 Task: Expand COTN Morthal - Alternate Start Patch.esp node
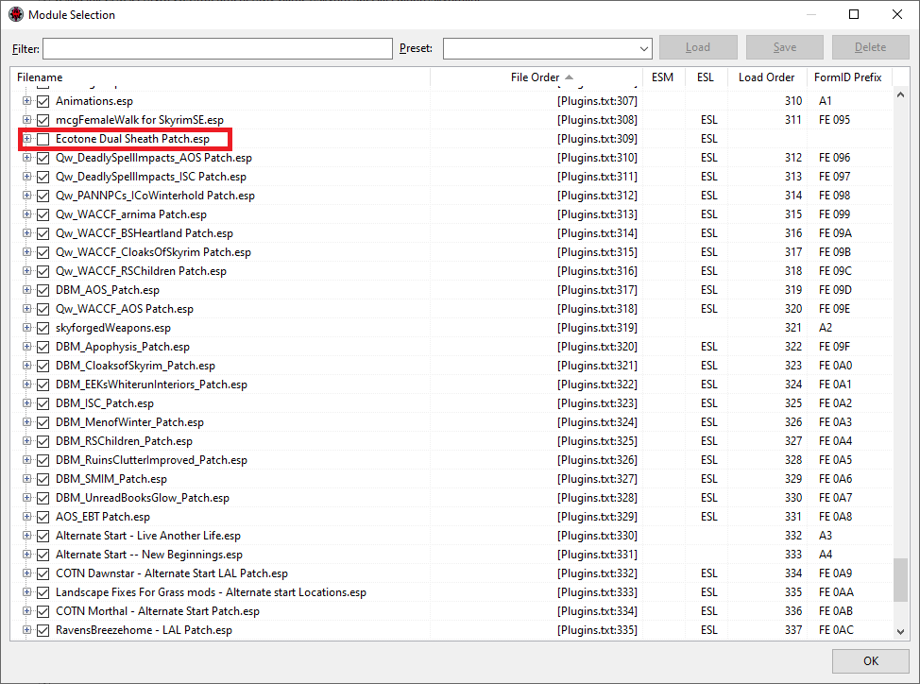26,611
